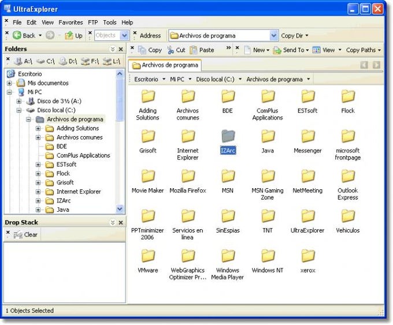Open the New item menu

(x=257, y=50)
